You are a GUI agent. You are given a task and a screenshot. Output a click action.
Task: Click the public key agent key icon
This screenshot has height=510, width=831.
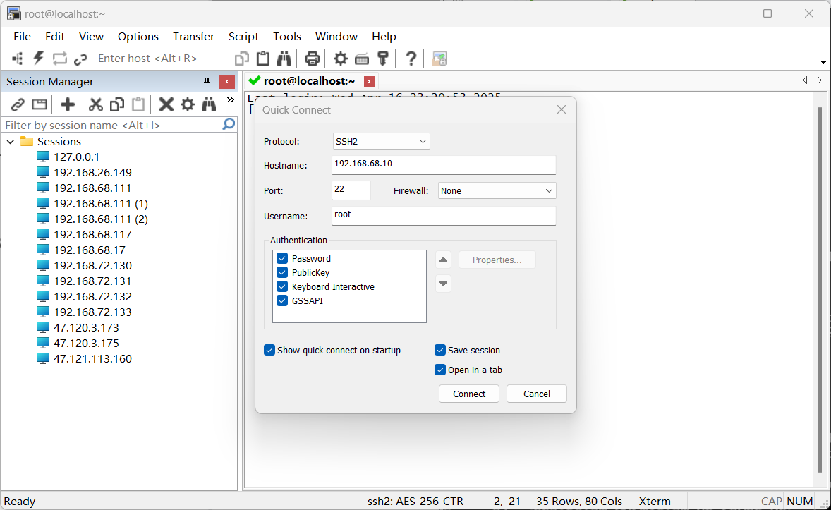click(383, 59)
